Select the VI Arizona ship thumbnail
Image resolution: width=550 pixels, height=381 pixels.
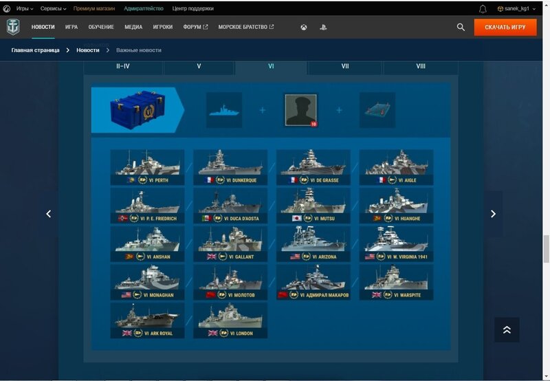(x=313, y=244)
